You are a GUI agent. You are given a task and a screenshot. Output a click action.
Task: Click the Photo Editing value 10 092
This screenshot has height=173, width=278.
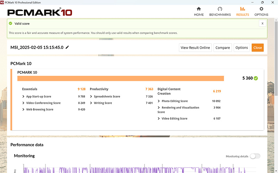pyautogui.click(x=216, y=101)
